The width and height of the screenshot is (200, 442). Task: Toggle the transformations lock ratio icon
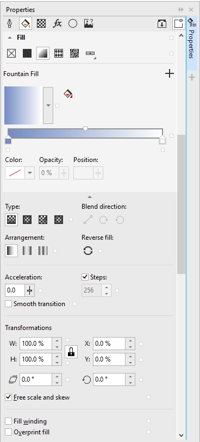[71, 351]
